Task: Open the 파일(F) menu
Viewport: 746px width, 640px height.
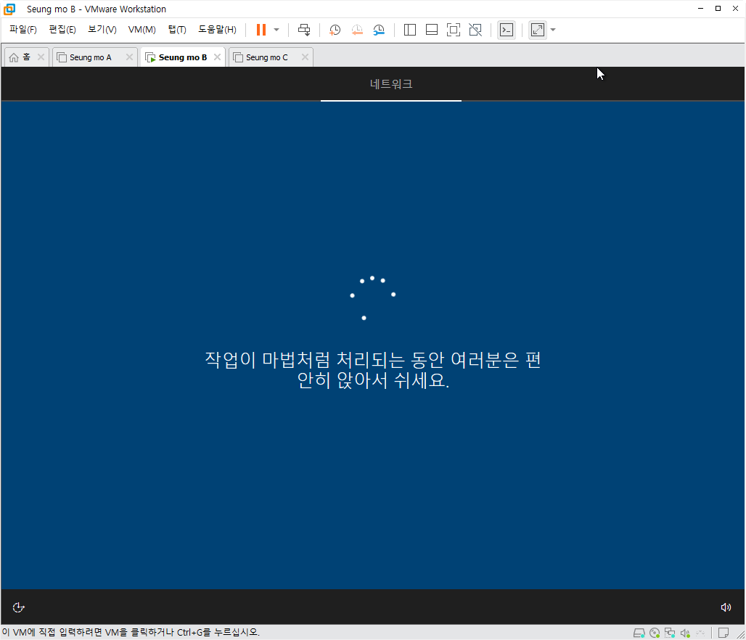Action: [22, 30]
